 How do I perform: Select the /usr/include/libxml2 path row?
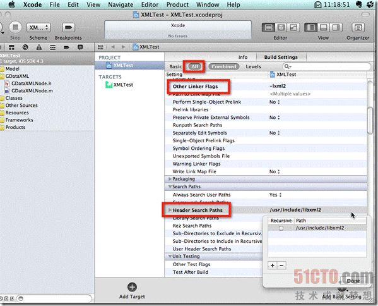[x=317, y=228]
